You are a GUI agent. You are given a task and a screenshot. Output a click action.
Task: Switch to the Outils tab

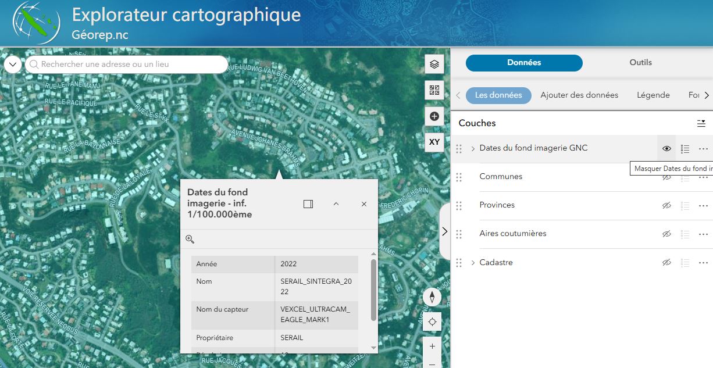(640, 63)
